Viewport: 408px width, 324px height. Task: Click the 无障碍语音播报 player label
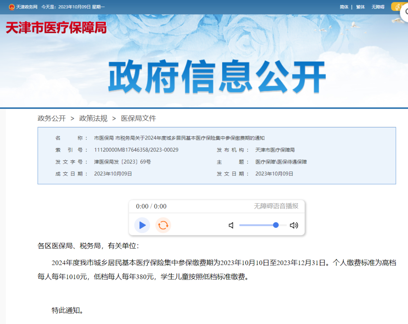click(x=276, y=206)
